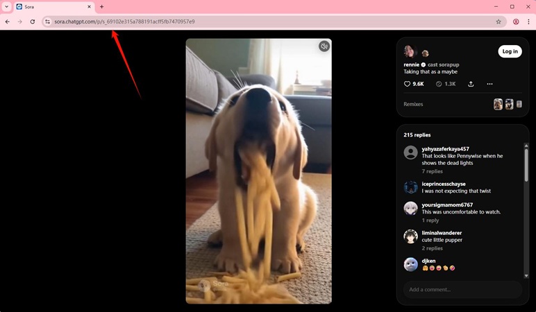Viewport: 536px width, 312px height.
Task: Open the tab search dropdown arrow
Action: (6, 7)
